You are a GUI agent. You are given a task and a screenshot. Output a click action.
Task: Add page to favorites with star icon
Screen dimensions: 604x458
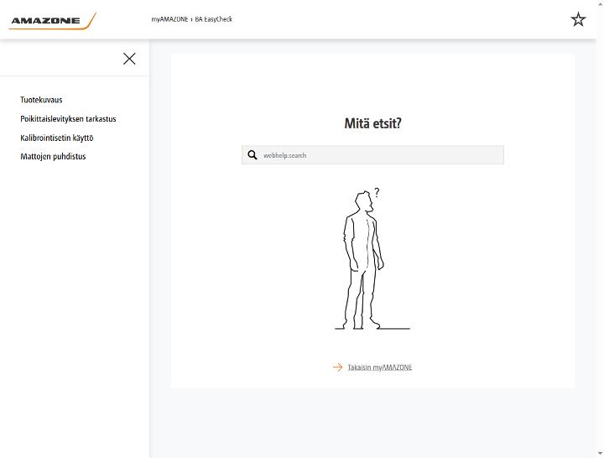point(578,19)
